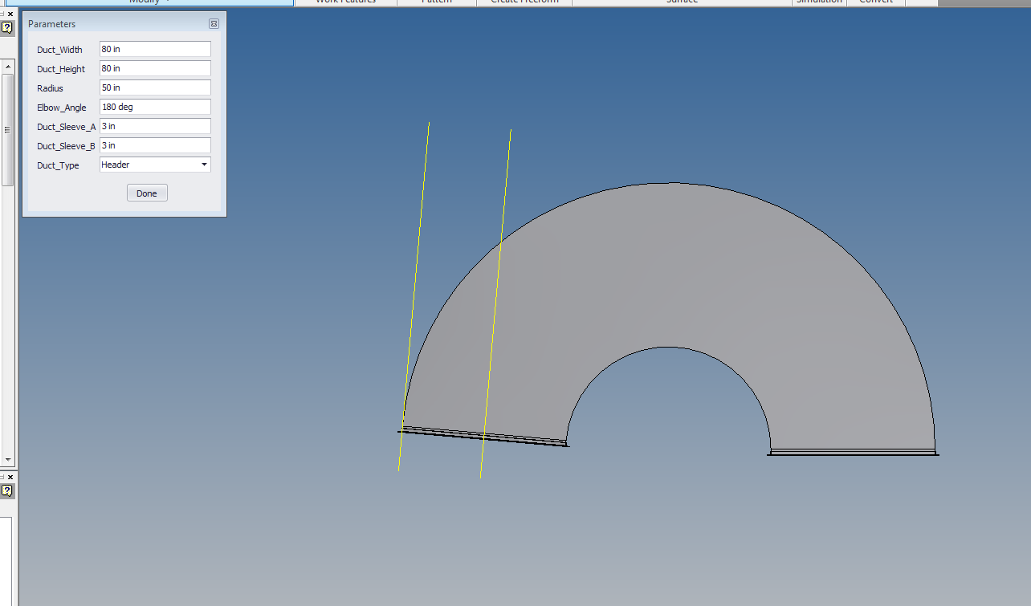Click the Duct_Width label text

(x=59, y=50)
